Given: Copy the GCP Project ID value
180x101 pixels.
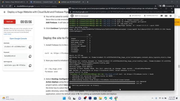Looking at the screenshot, I should pos(30,65).
